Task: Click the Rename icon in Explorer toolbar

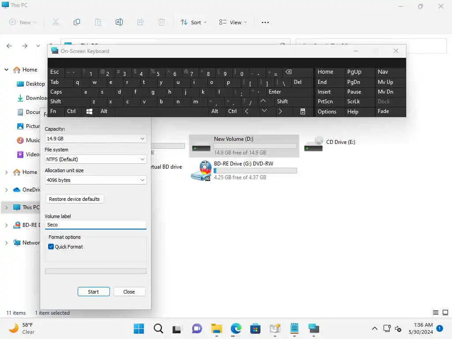Action: (119, 22)
